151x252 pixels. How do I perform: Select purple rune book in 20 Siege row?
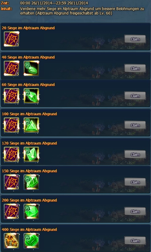[12, 39]
